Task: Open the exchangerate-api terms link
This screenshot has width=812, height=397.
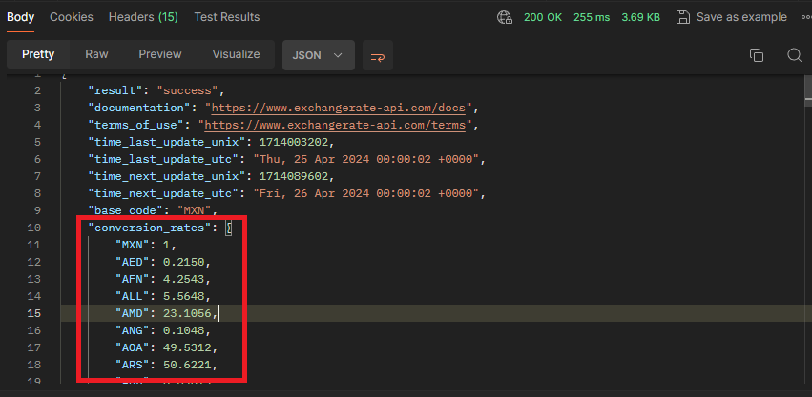Action: 335,125
